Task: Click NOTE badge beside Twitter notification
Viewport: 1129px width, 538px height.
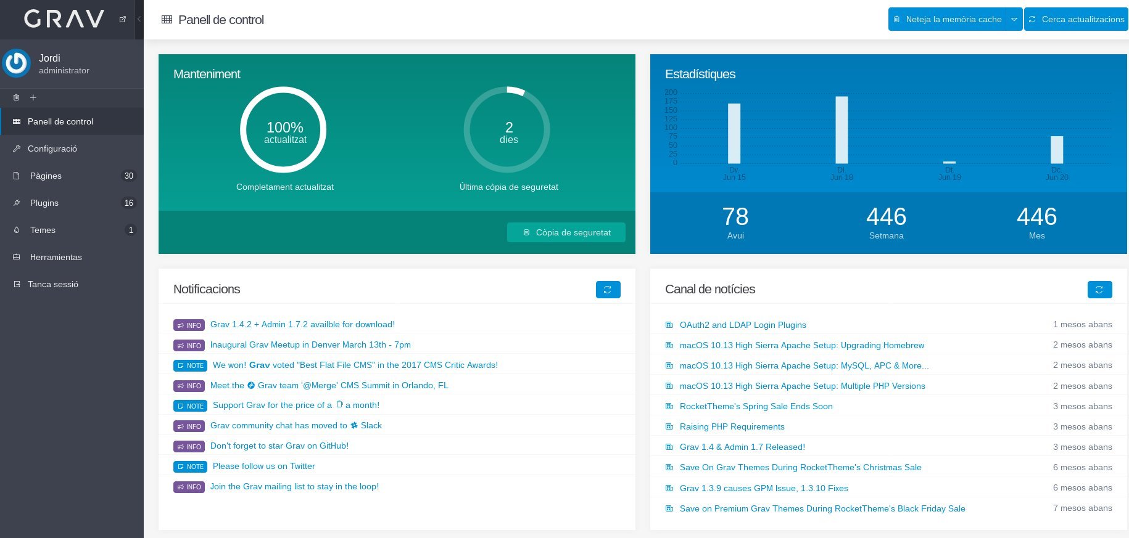Action: 190,467
